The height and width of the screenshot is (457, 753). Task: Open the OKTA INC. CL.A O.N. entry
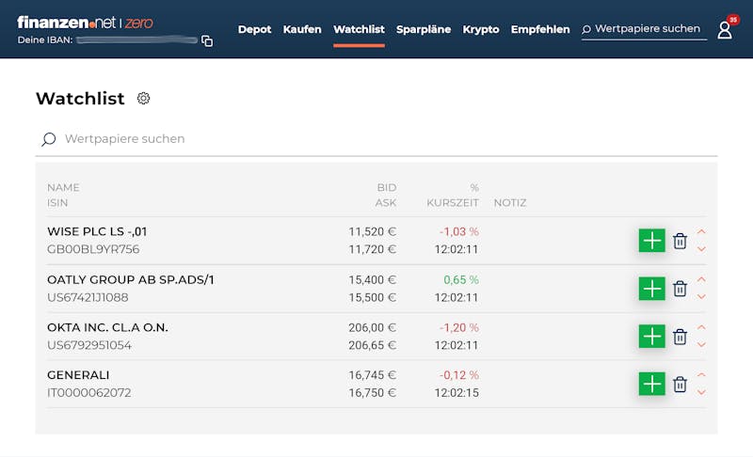[107, 327]
